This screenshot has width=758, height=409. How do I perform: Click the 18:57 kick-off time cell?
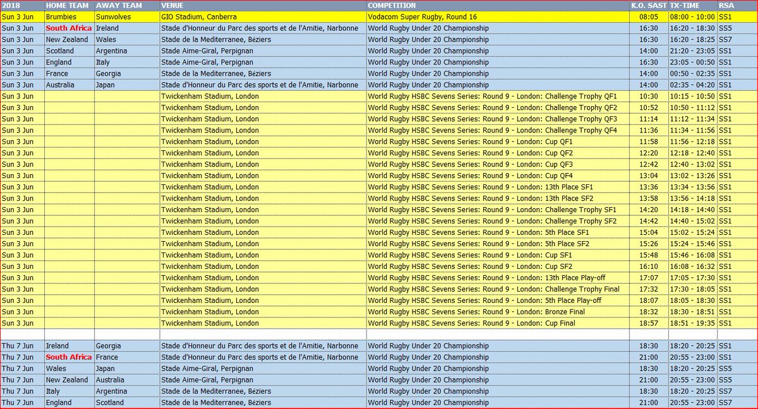[647, 324]
